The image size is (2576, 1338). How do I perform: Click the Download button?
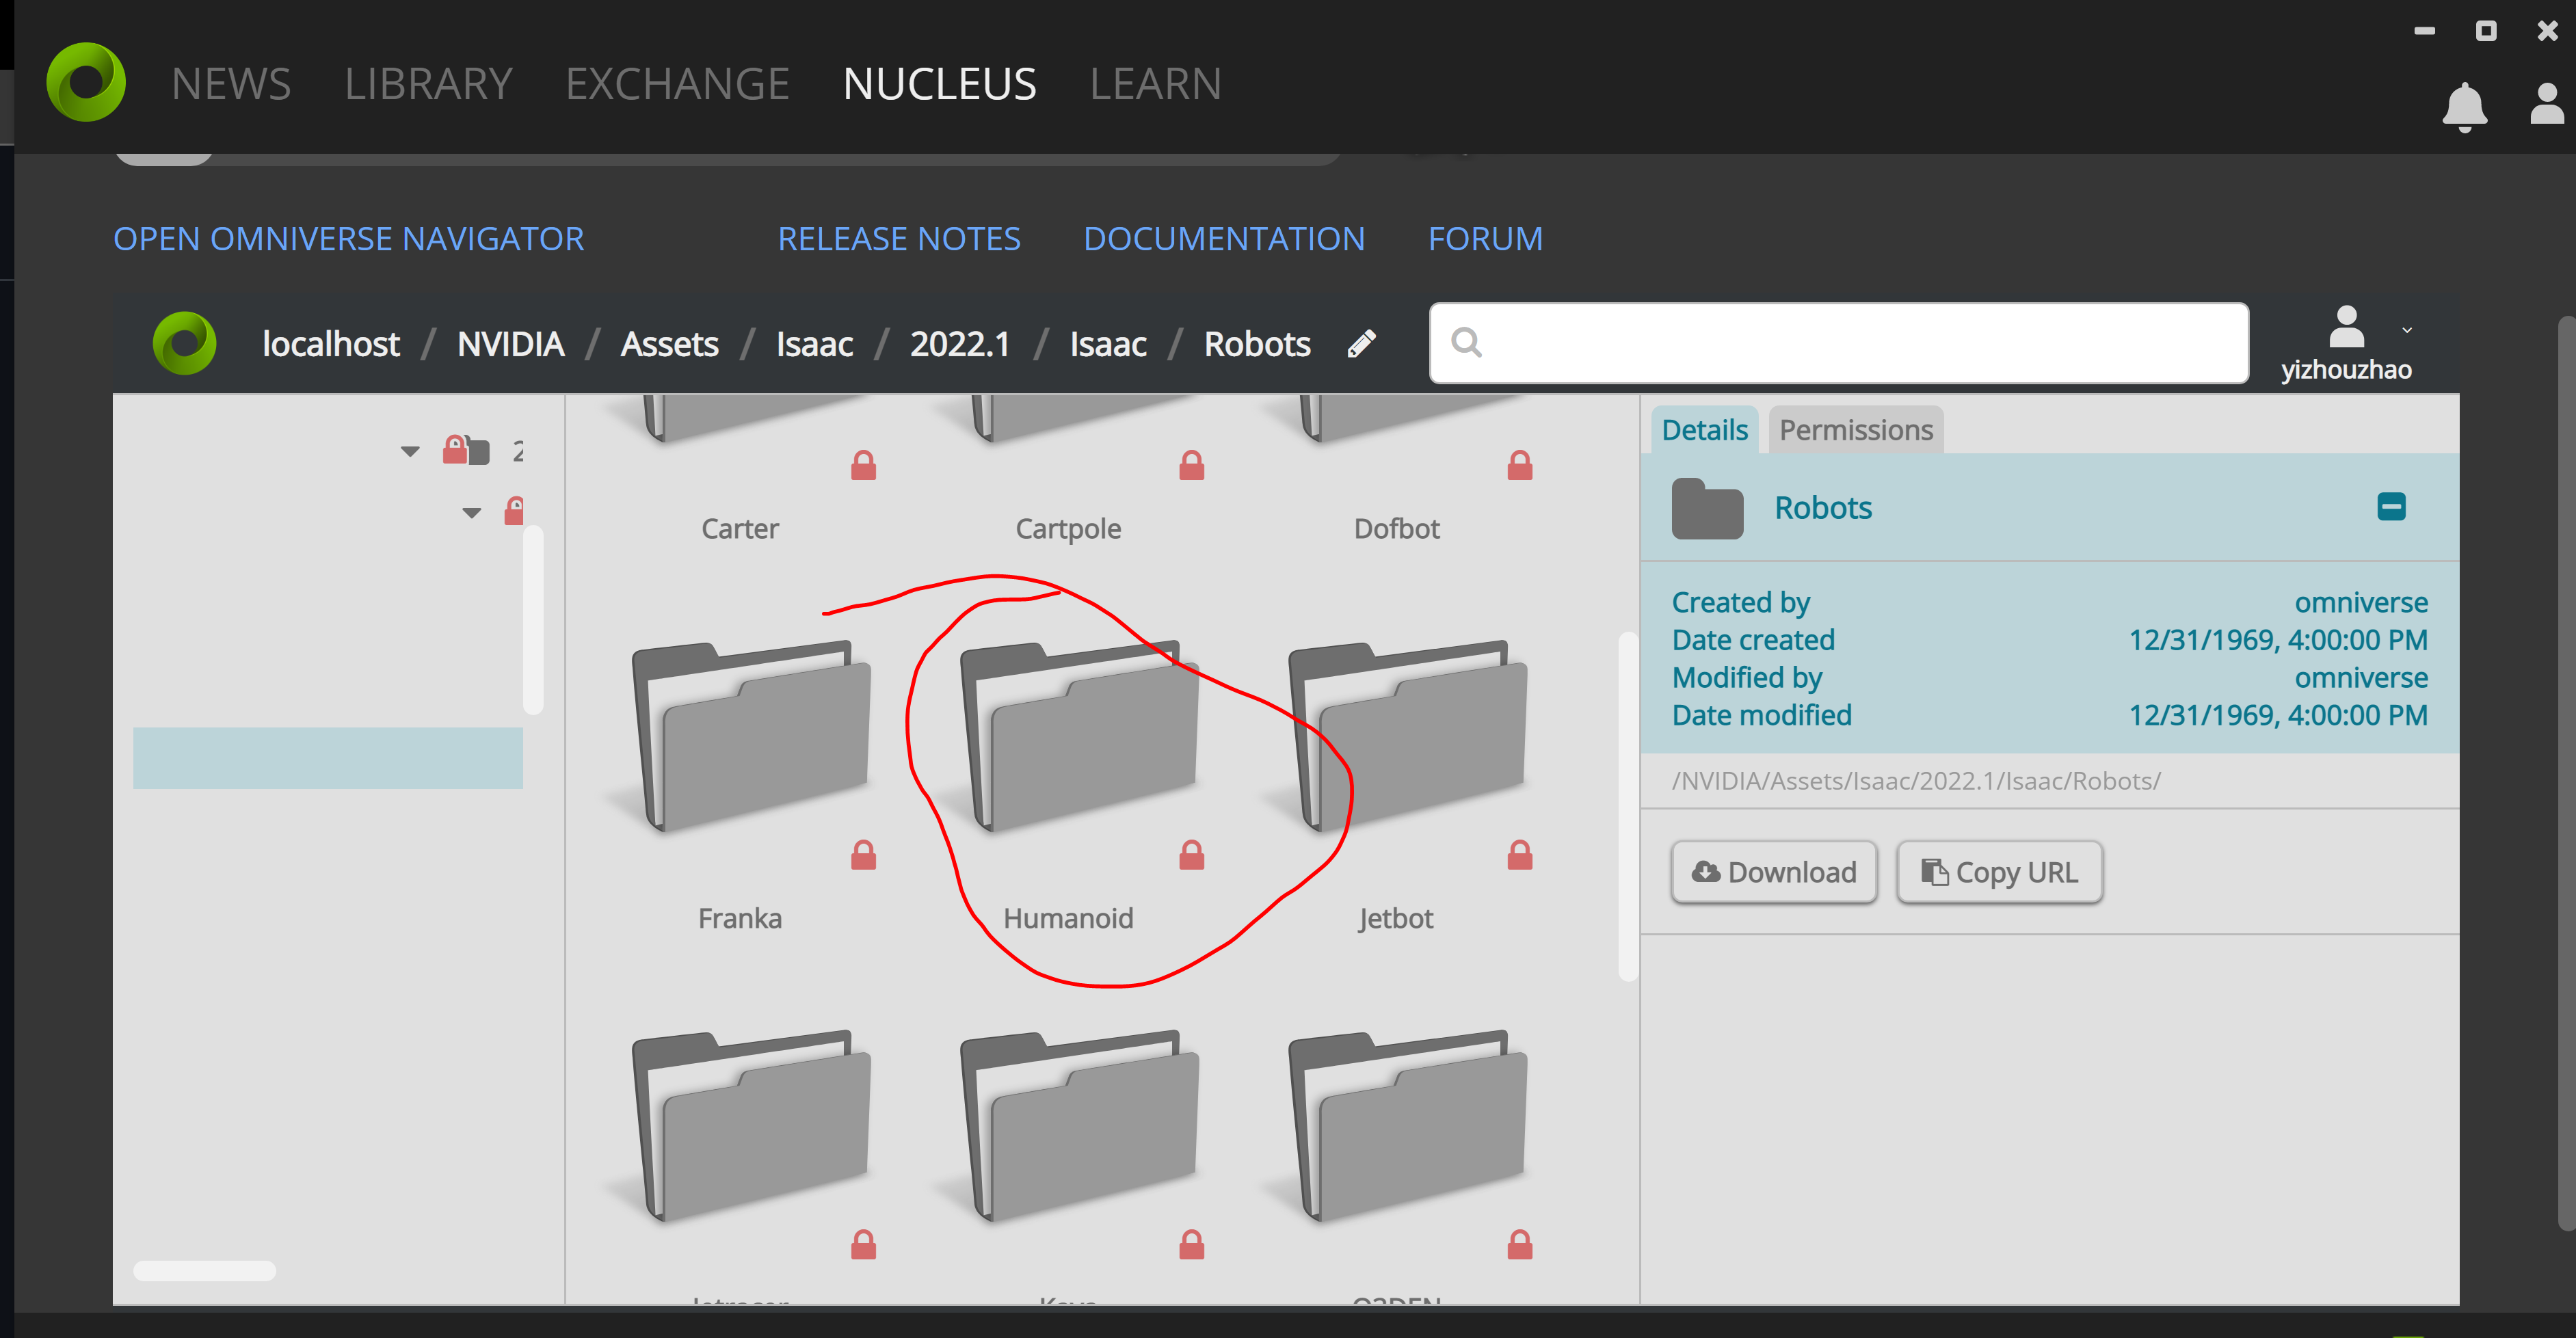pyautogui.click(x=1774, y=872)
